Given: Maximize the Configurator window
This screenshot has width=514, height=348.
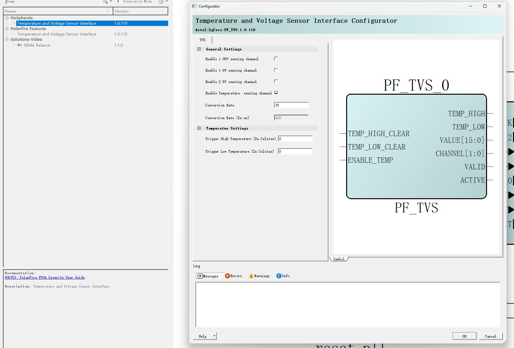Looking at the screenshot, I should tap(485, 6).
